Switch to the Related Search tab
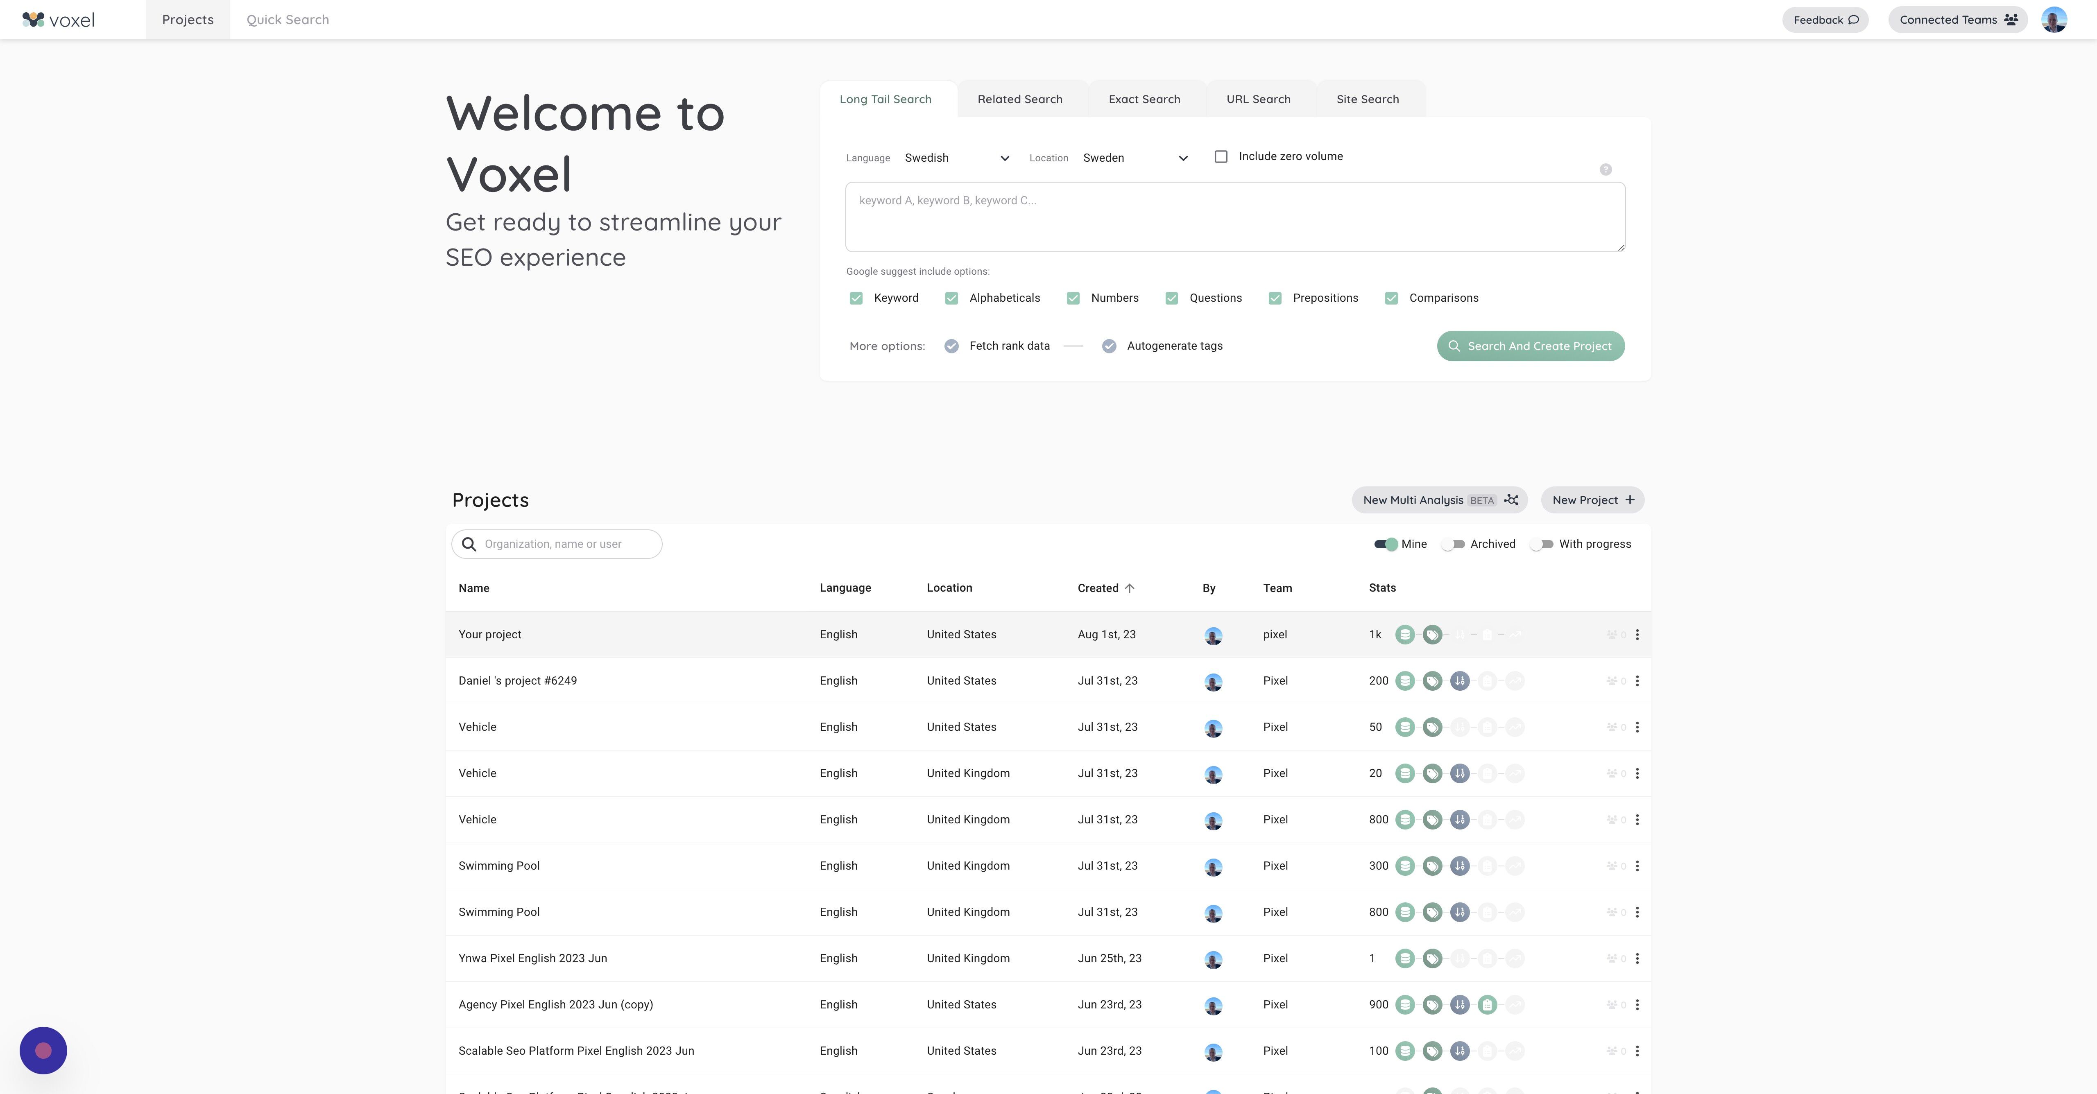The image size is (2097, 1094). pyautogui.click(x=1020, y=99)
